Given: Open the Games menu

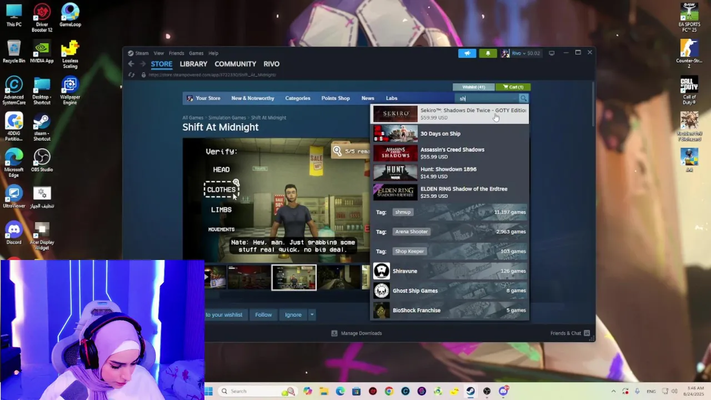Looking at the screenshot, I should [x=196, y=53].
